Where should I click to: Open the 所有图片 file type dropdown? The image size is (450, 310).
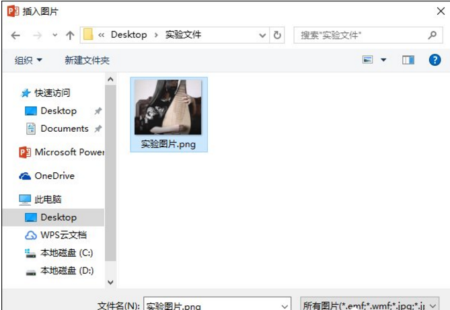pos(370,305)
